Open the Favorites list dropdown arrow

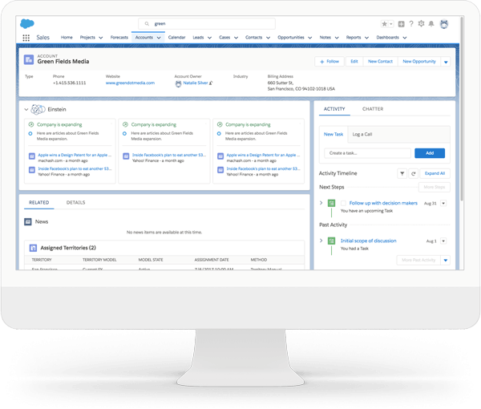point(391,24)
